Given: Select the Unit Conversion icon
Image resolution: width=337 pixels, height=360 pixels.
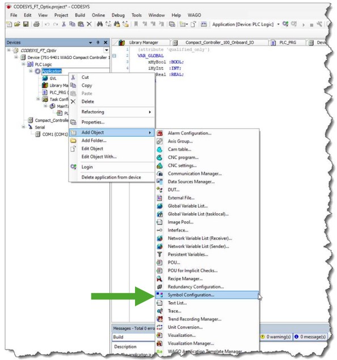Looking at the screenshot, I should tap(159, 327).
